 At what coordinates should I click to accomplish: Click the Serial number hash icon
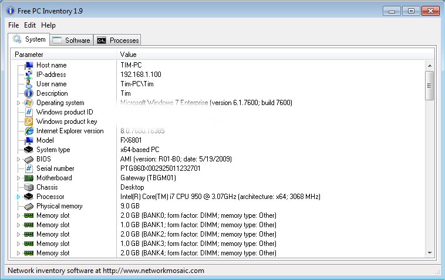(x=29, y=168)
